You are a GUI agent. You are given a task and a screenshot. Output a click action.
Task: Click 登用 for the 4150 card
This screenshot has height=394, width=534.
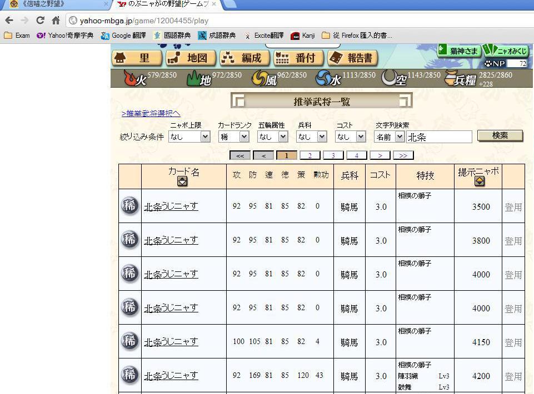tap(513, 342)
